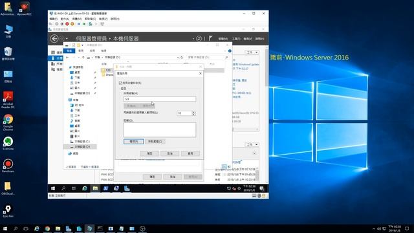Click the Permissions button in Advanced Sharing
Image resolution: width=414 pixels, height=233 pixels.
click(x=134, y=141)
